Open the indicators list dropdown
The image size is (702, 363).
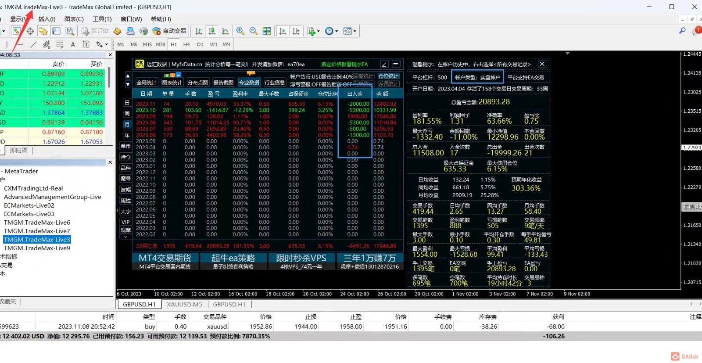point(313,31)
